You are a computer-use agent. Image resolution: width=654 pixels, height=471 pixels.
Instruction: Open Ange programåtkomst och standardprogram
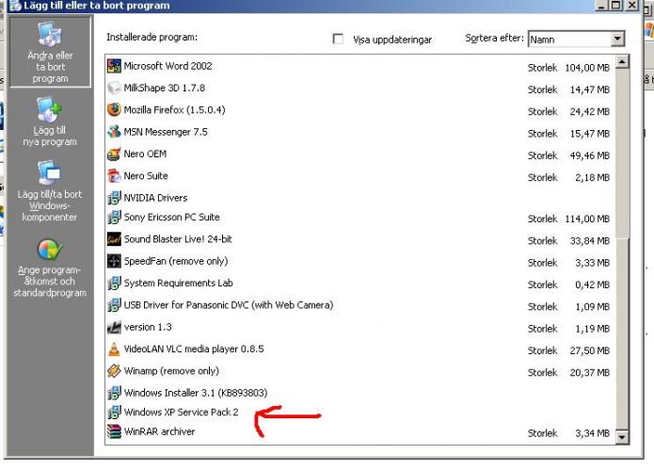[x=50, y=268]
